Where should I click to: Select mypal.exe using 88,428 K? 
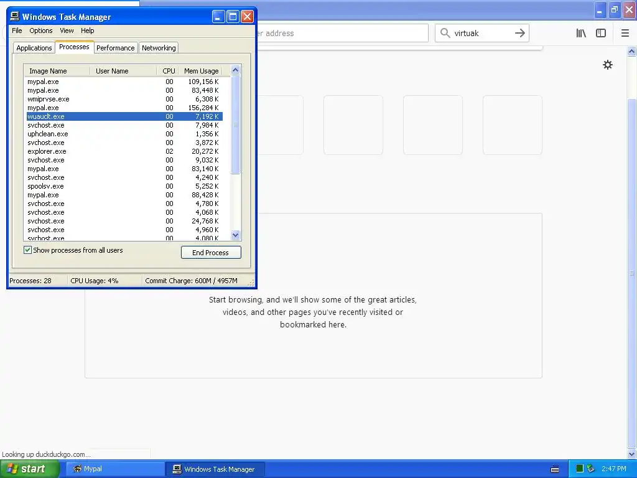pos(124,195)
